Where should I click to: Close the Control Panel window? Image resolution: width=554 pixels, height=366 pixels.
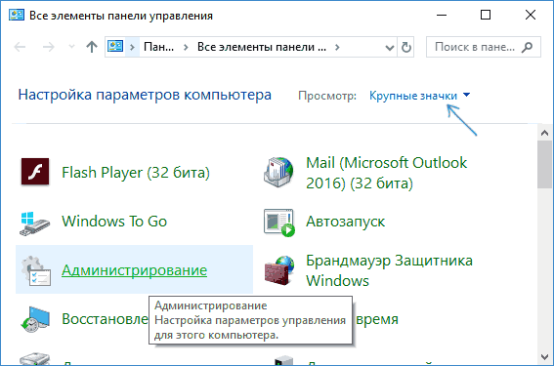(x=531, y=15)
